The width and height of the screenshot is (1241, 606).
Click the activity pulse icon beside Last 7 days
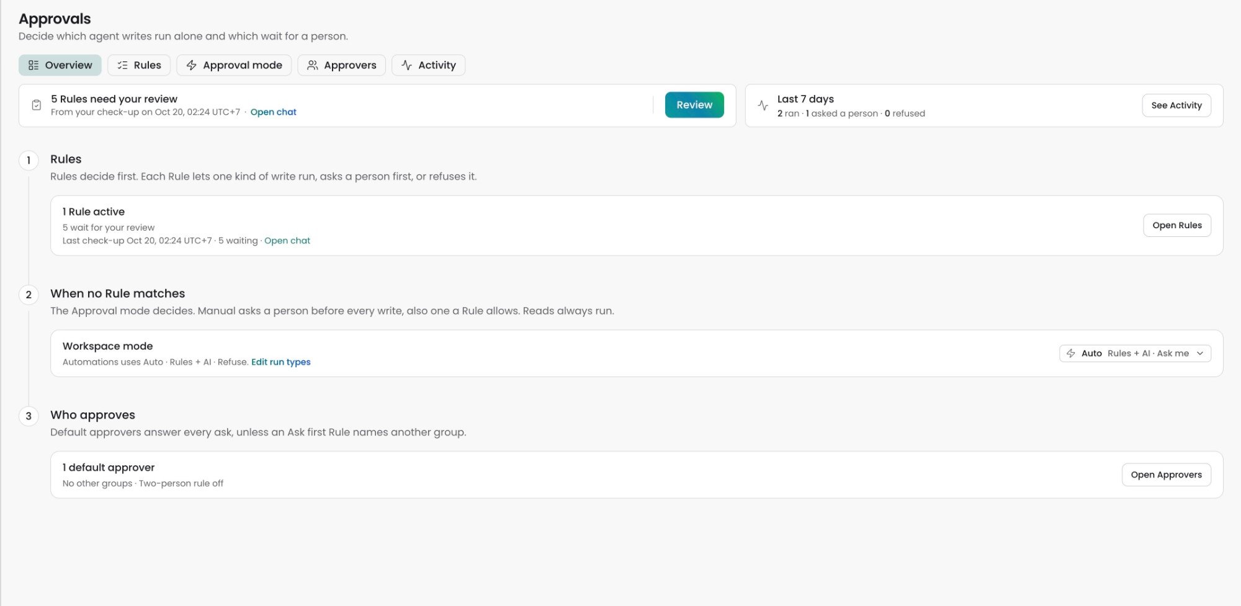pyautogui.click(x=763, y=105)
